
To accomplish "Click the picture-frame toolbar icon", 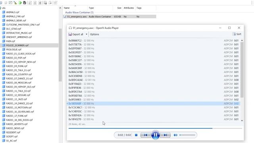I will pos(10,3).
